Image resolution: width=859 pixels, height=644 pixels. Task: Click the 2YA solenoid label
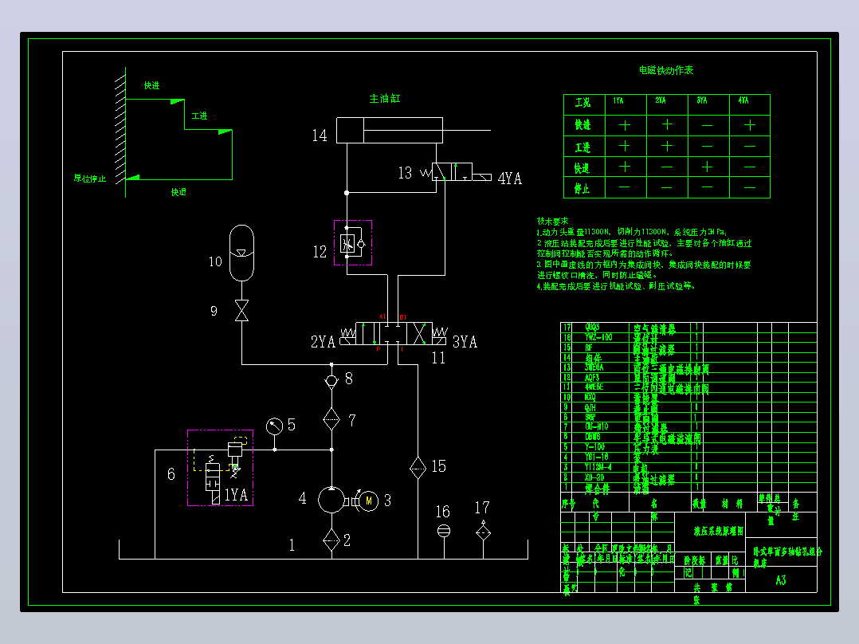323,341
